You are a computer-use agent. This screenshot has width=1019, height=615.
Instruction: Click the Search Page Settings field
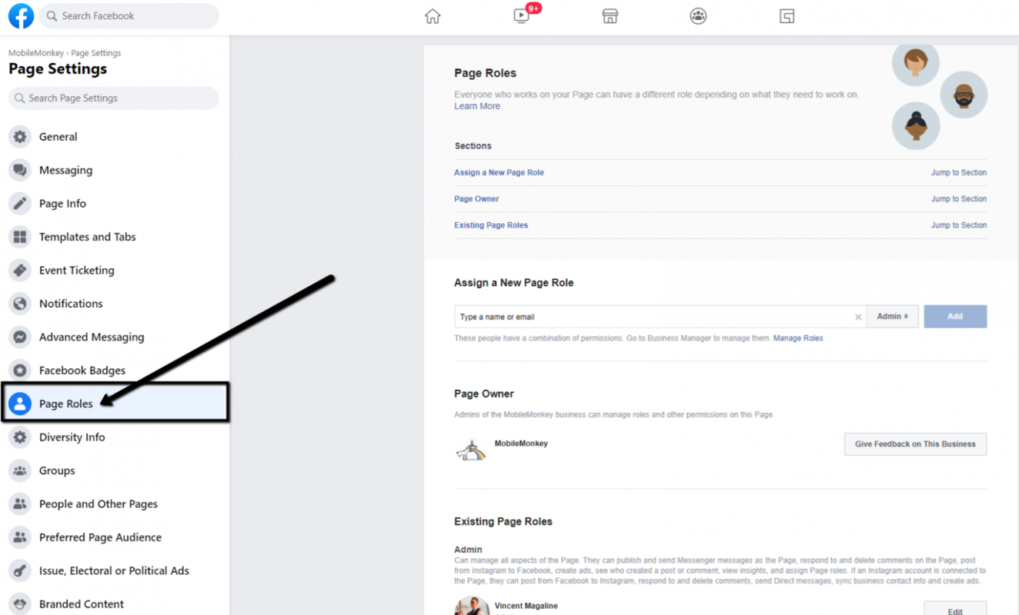[x=114, y=98]
